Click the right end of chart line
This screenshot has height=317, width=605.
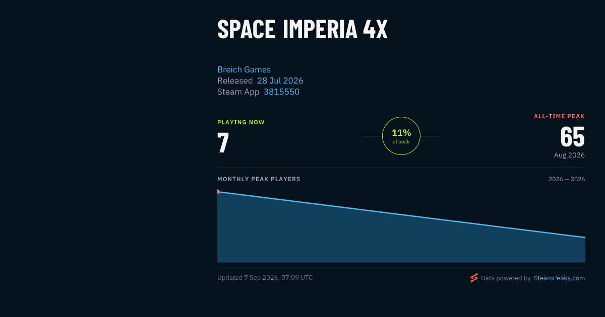pyautogui.click(x=584, y=237)
